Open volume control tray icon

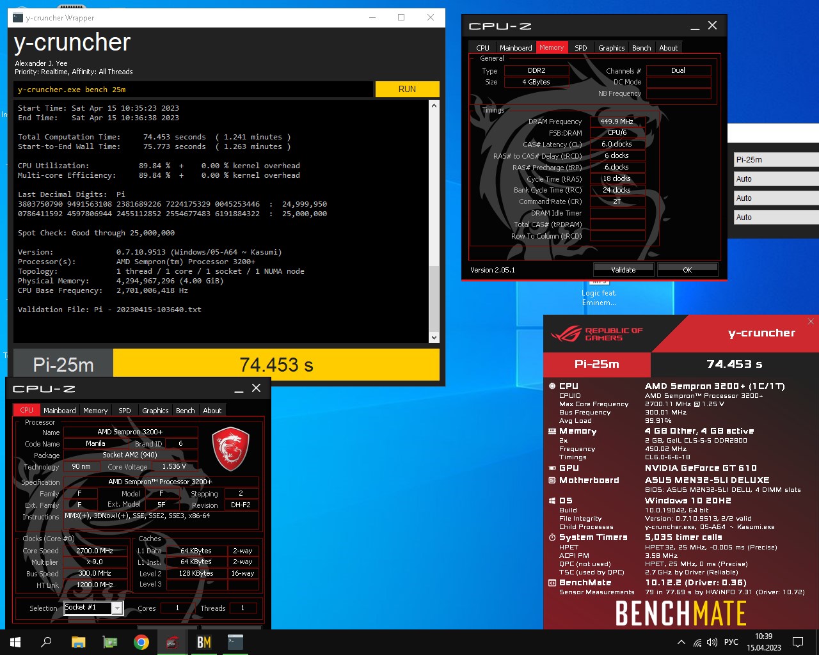pos(712,642)
